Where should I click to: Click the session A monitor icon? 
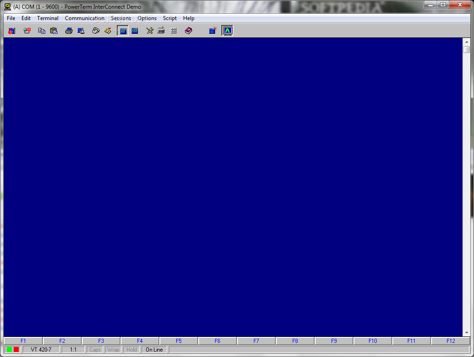pyautogui.click(x=227, y=31)
